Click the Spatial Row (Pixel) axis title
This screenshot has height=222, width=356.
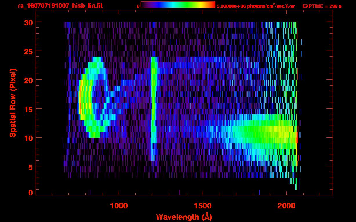click(12, 103)
